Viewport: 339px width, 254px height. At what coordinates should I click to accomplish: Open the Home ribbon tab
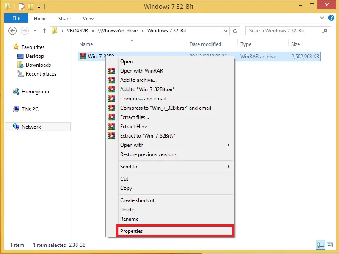[x=40, y=19]
